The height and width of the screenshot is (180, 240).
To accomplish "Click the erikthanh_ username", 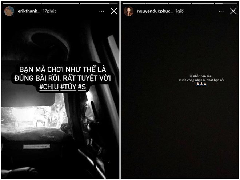I will [x=29, y=11].
